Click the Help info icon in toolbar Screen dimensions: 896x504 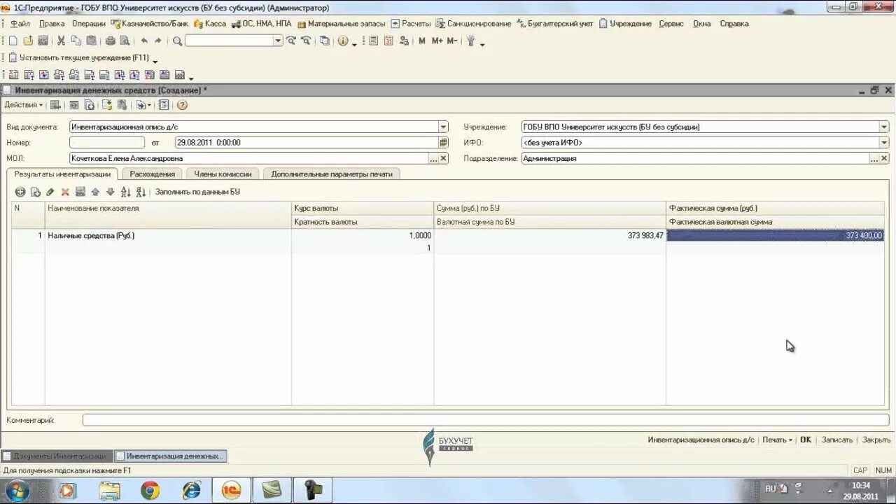click(x=343, y=41)
